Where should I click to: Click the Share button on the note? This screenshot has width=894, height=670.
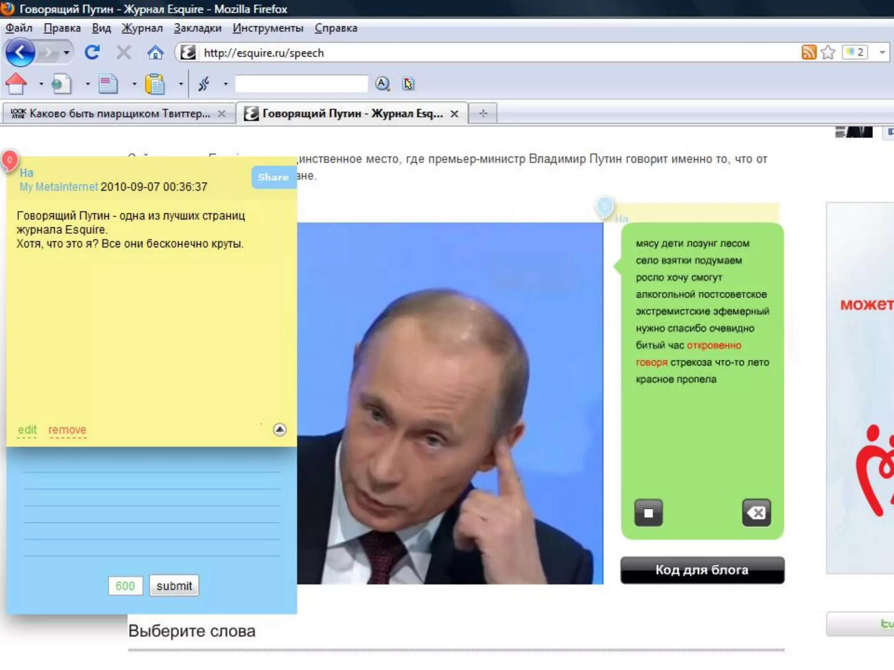click(x=273, y=177)
